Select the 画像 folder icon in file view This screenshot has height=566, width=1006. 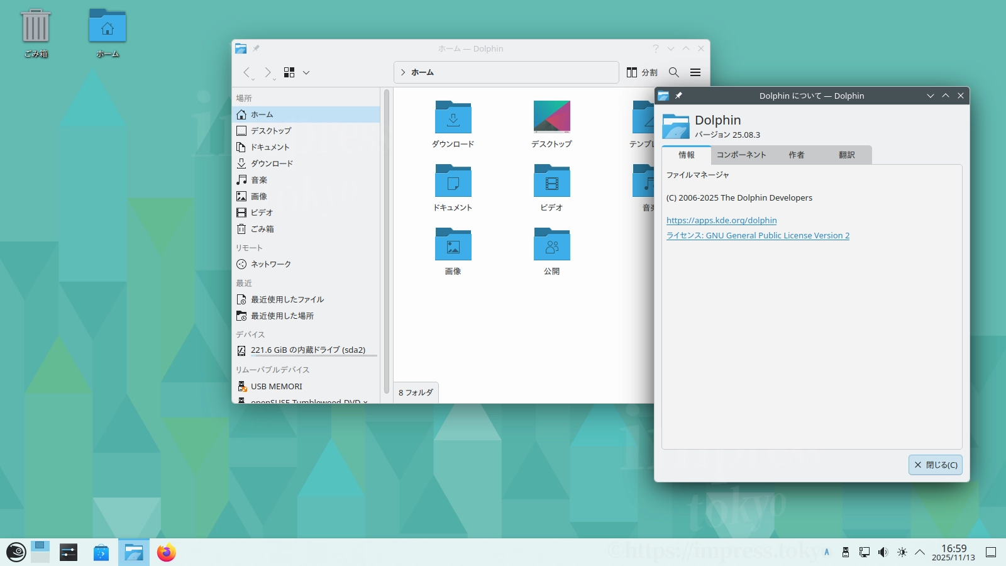pos(453,244)
